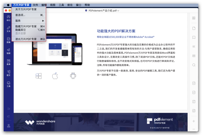202x135 pixels.
Task: Choose 隐藏其它 menu item
Action: tap(29, 30)
